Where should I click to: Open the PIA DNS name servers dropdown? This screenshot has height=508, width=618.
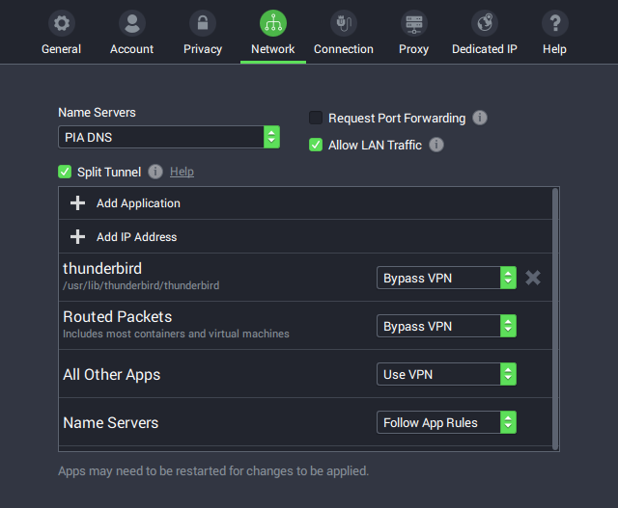click(169, 137)
